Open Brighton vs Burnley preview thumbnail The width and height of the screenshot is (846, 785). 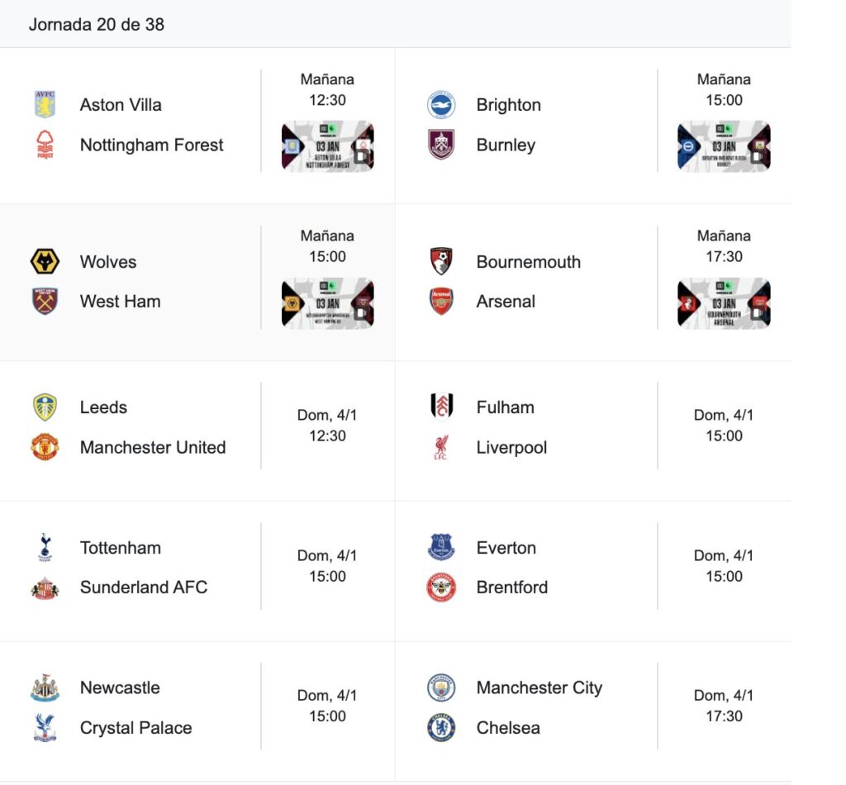pos(724,146)
